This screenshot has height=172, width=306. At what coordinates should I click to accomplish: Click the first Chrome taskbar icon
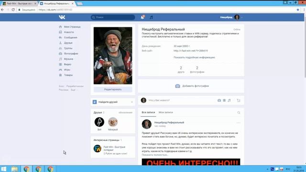(x=26, y=169)
